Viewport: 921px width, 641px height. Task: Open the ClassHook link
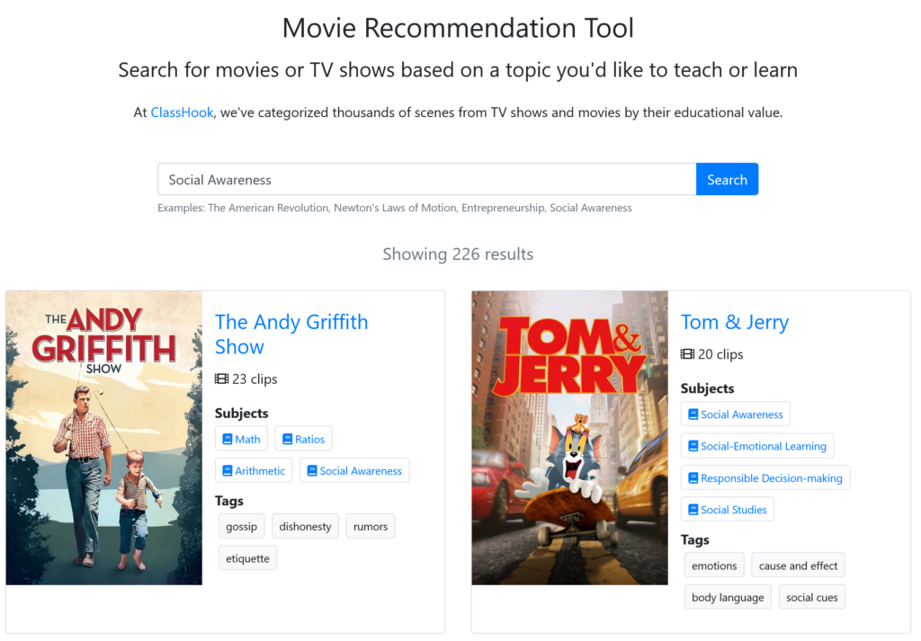[x=182, y=112]
